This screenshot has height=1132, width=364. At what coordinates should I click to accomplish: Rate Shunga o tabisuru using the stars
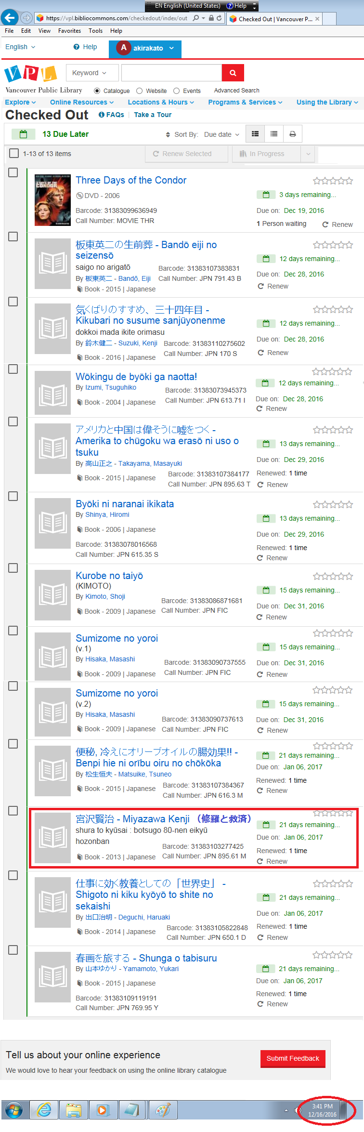332,955
